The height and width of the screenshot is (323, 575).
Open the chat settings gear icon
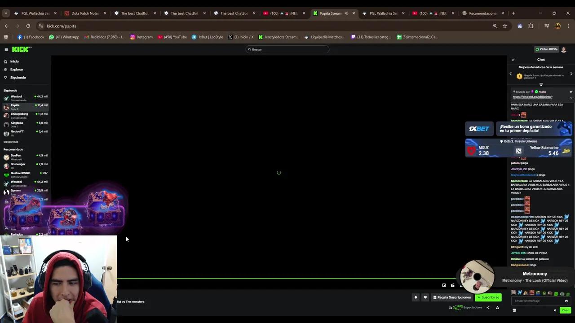[555, 310]
